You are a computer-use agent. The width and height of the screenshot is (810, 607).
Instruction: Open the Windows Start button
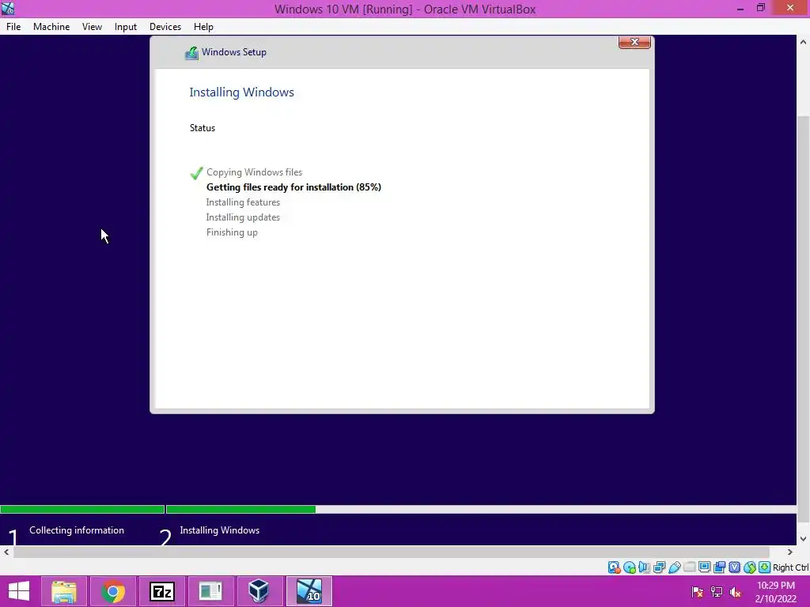(19, 591)
